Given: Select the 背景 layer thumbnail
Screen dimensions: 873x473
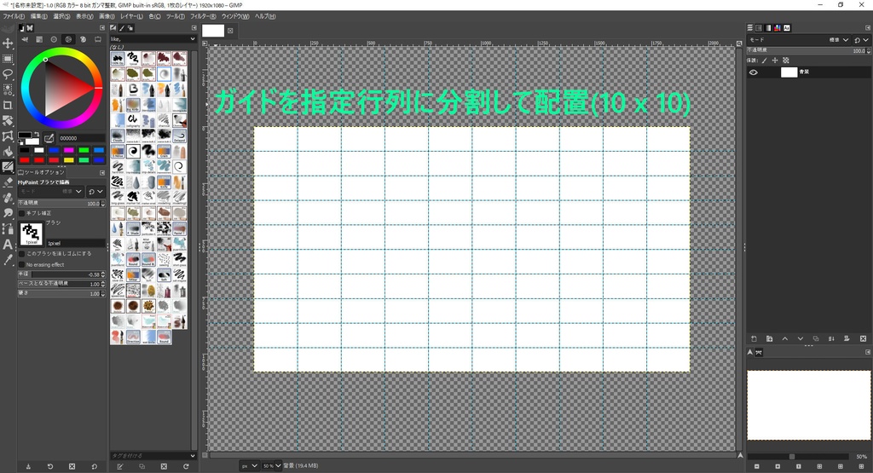Looking at the screenshot, I should [789, 72].
